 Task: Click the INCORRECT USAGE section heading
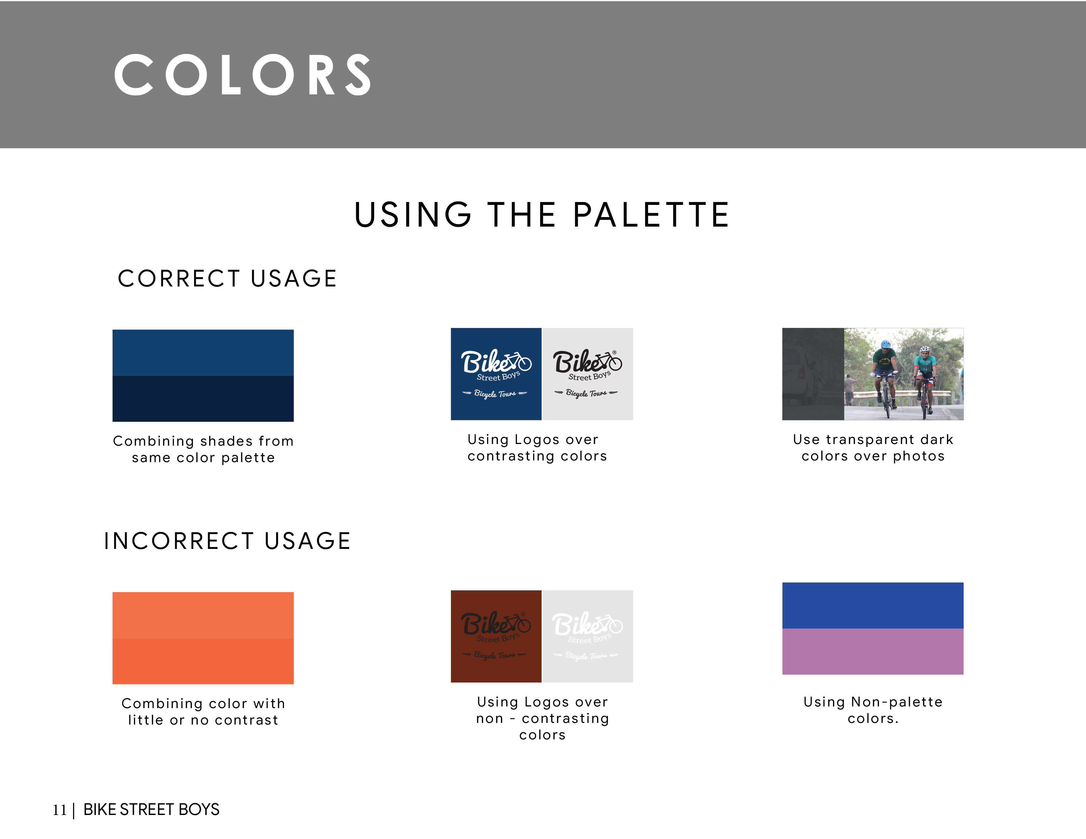click(227, 541)
